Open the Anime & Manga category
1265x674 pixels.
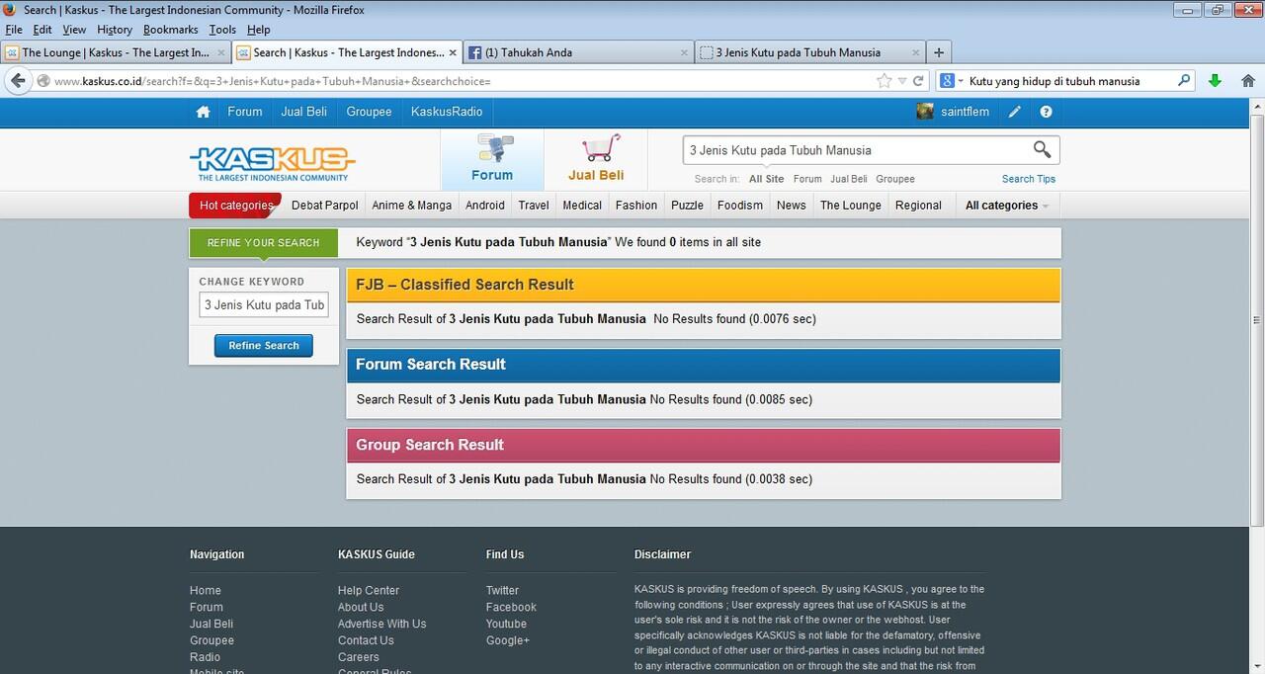411,206
